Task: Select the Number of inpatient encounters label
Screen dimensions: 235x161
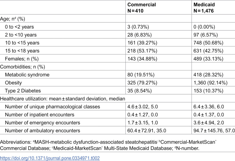Action: coord(40,115)
